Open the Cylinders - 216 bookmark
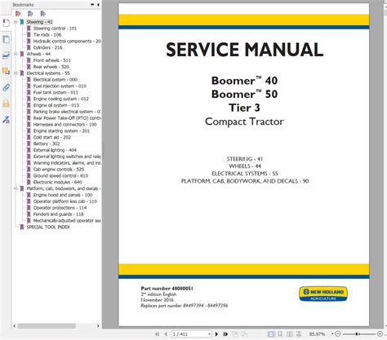The image size is (387, 340). coord(47,47)
